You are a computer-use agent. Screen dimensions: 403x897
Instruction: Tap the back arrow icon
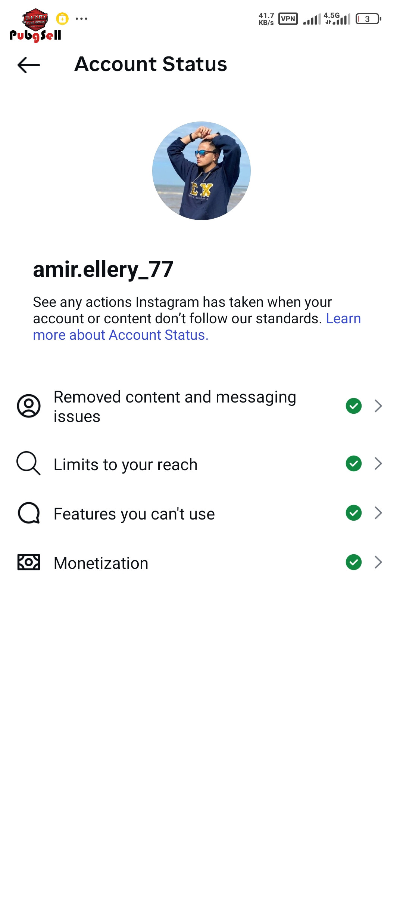(29, 65)
